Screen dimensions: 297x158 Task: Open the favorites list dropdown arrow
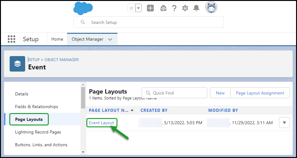pos(139,8)
